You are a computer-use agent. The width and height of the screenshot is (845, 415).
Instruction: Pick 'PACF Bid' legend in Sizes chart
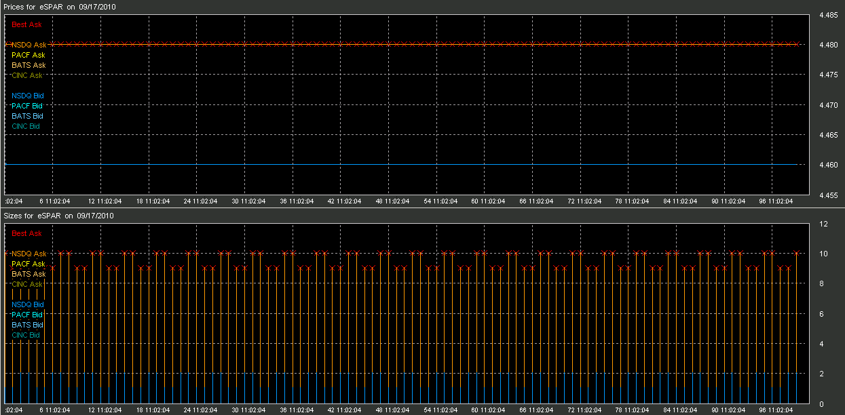tap(27, 315)
